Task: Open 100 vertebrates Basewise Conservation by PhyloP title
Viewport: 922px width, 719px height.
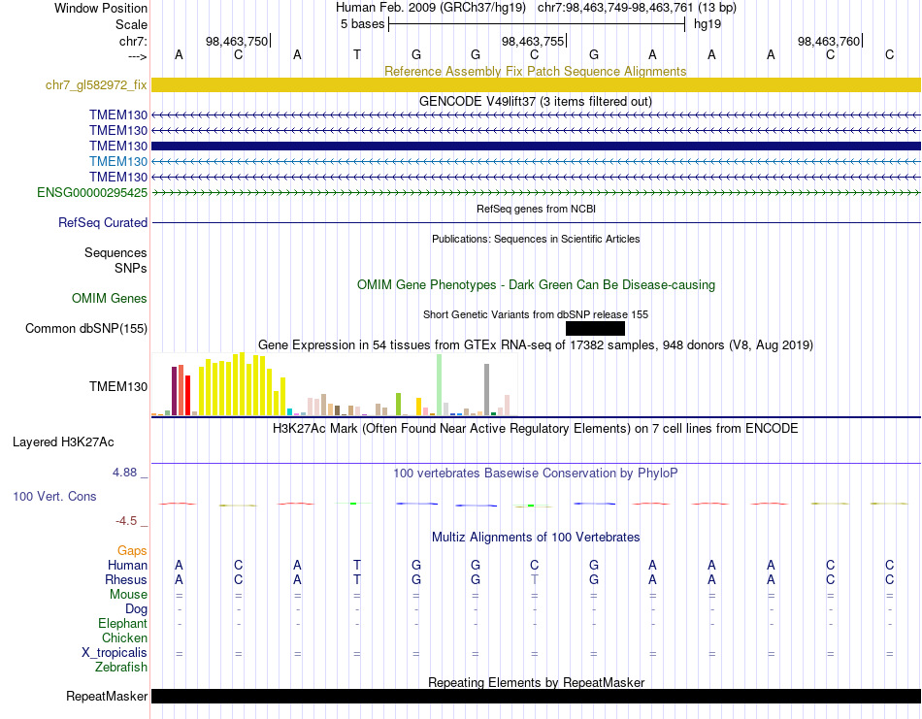Action: click(x=535, y=474)
